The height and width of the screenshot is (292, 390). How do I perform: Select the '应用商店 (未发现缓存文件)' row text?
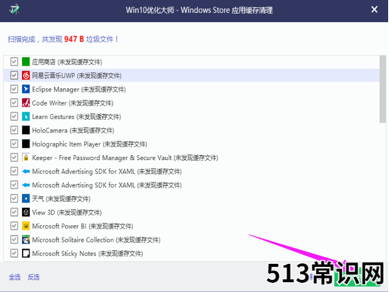pyautogui.click(x=67, y=62)
